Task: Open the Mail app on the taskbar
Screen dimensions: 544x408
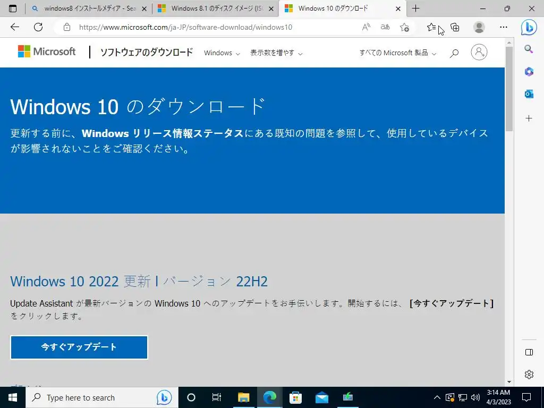Action: tap(321, 397)
